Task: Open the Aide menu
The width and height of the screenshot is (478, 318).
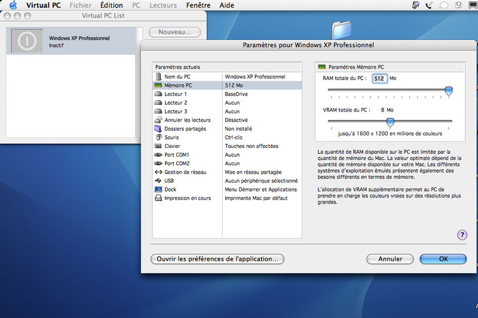Action: [227, 5]
